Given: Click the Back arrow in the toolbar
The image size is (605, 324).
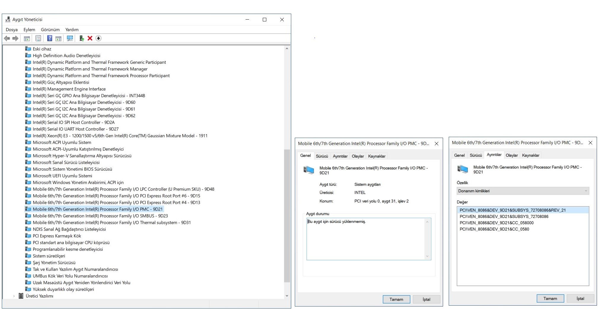Looking at the screenshot, I should [7, 38].
